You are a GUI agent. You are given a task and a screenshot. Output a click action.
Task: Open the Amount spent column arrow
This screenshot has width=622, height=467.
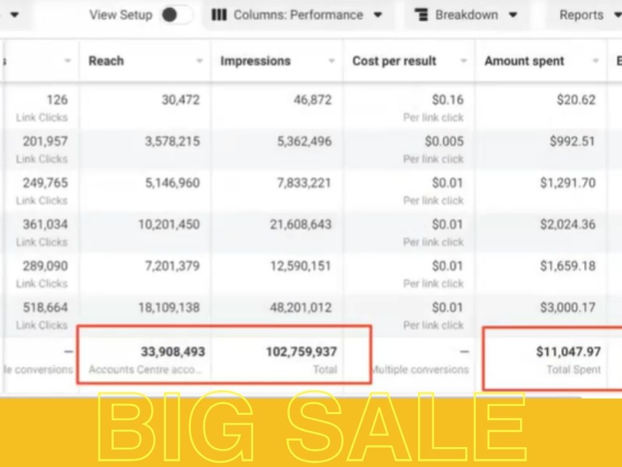595,61
